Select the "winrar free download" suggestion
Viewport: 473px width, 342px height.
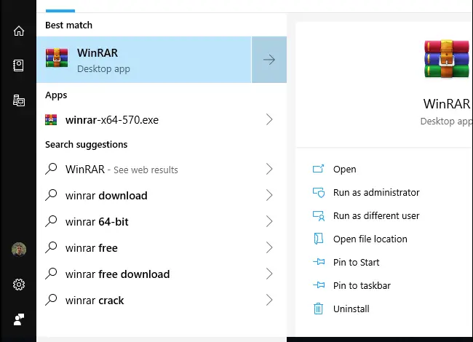(x=117, y=274)
